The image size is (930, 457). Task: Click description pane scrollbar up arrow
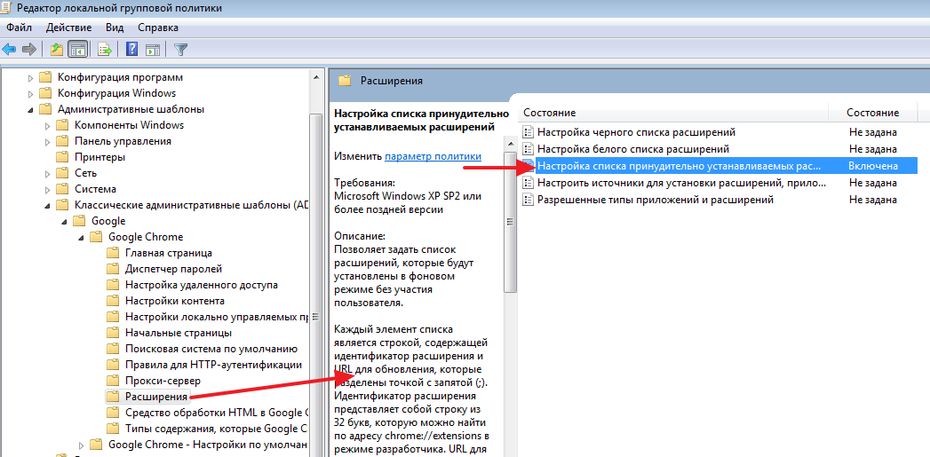point(510,144)
